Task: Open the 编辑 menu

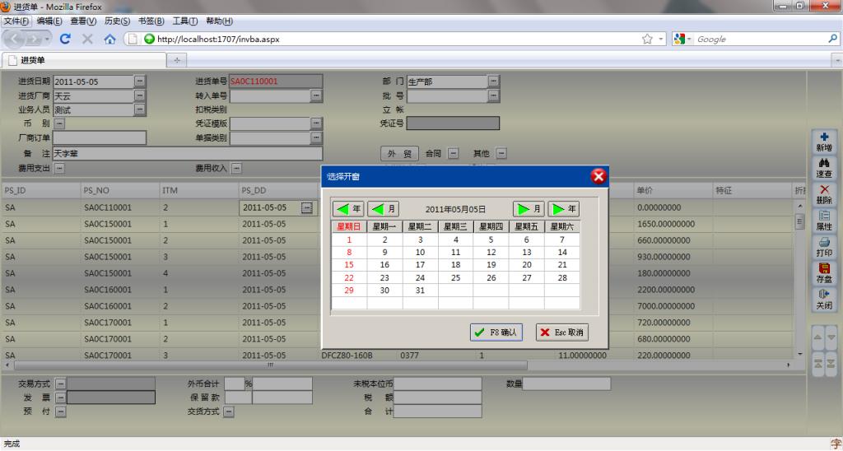Action: (49, 21)
